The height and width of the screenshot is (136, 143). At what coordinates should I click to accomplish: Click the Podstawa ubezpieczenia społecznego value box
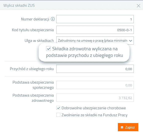(95, 85)
